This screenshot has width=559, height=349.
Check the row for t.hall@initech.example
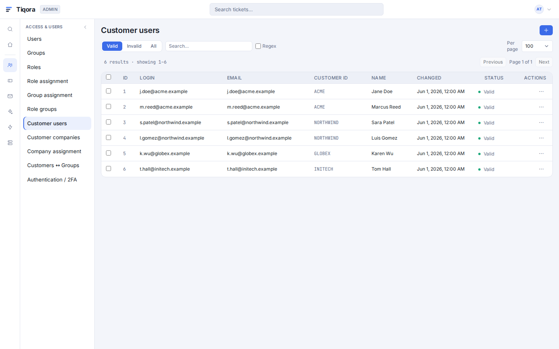click(x=109, y=169)
